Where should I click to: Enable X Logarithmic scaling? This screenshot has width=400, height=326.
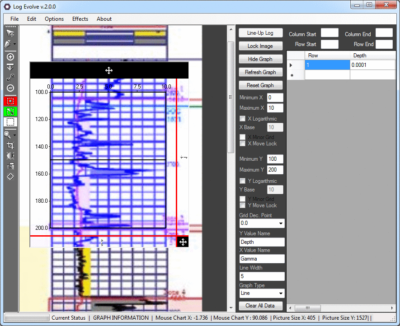[x=243, y=118]
